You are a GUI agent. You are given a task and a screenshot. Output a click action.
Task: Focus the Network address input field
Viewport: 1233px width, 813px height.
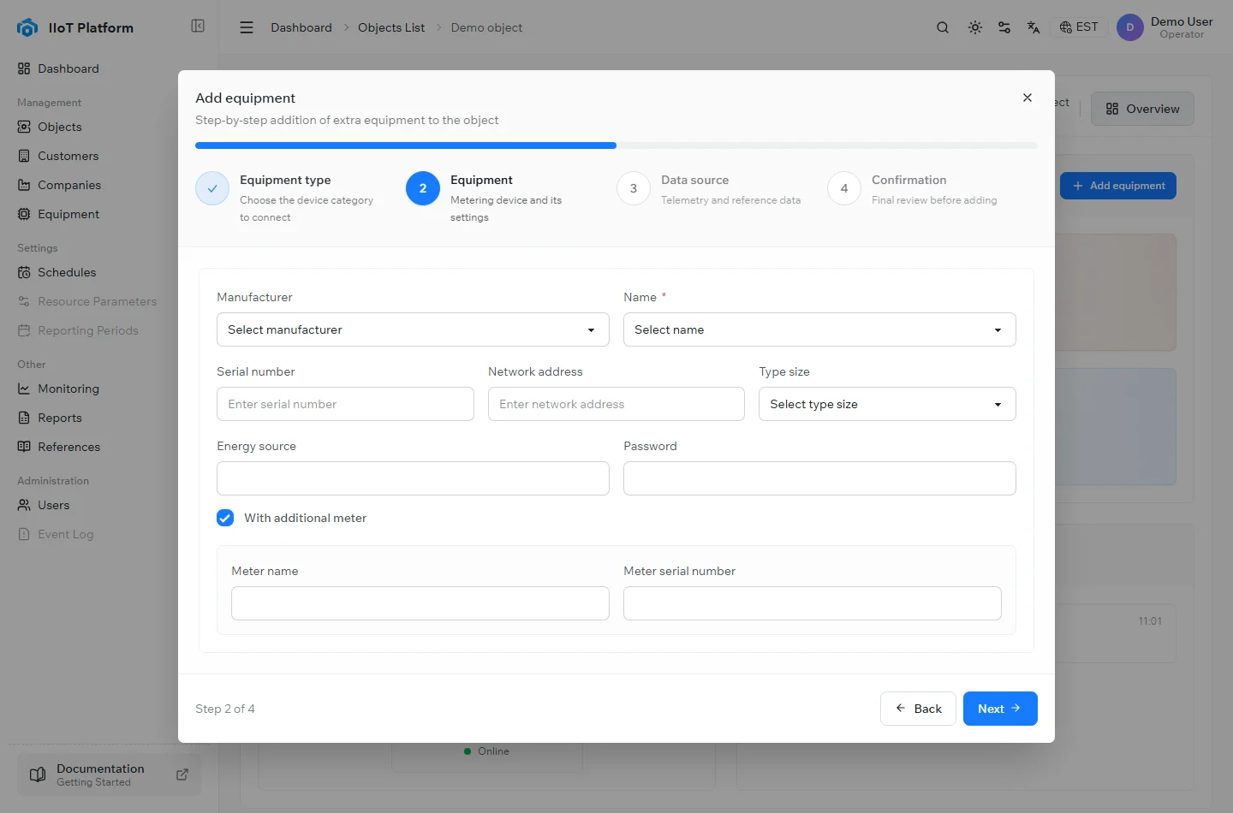coord(616,404)
